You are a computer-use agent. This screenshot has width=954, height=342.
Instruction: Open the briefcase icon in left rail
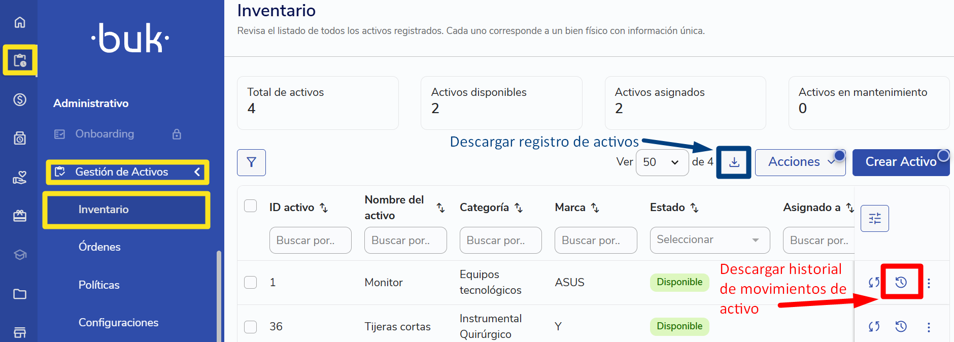point(20,216)
